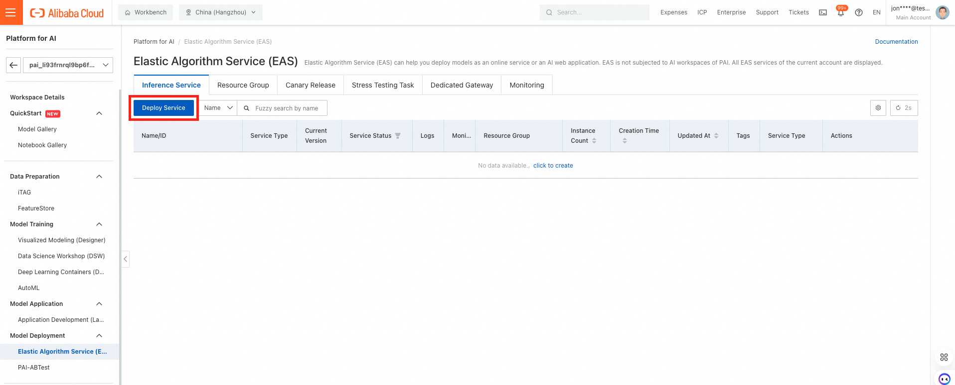The width and height of the screenshot is (955, 385).
Task: Filter the Service Status column
Action: (398, 136)
